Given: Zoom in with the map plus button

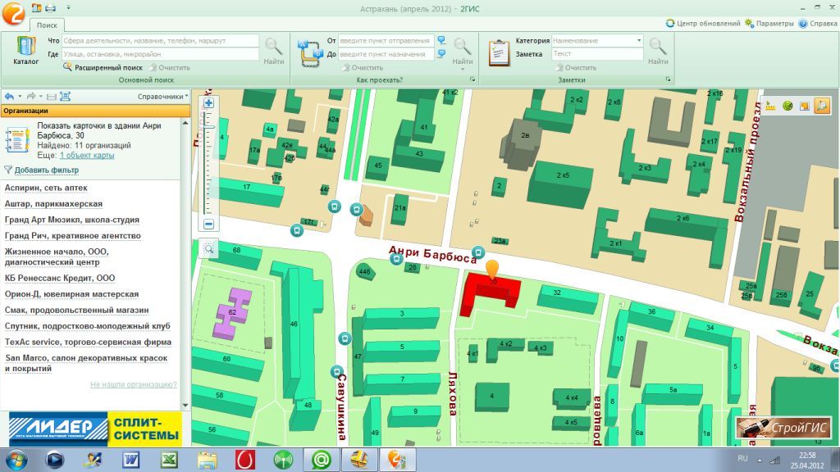Looking at the screenshot, I should click(208, 102).
